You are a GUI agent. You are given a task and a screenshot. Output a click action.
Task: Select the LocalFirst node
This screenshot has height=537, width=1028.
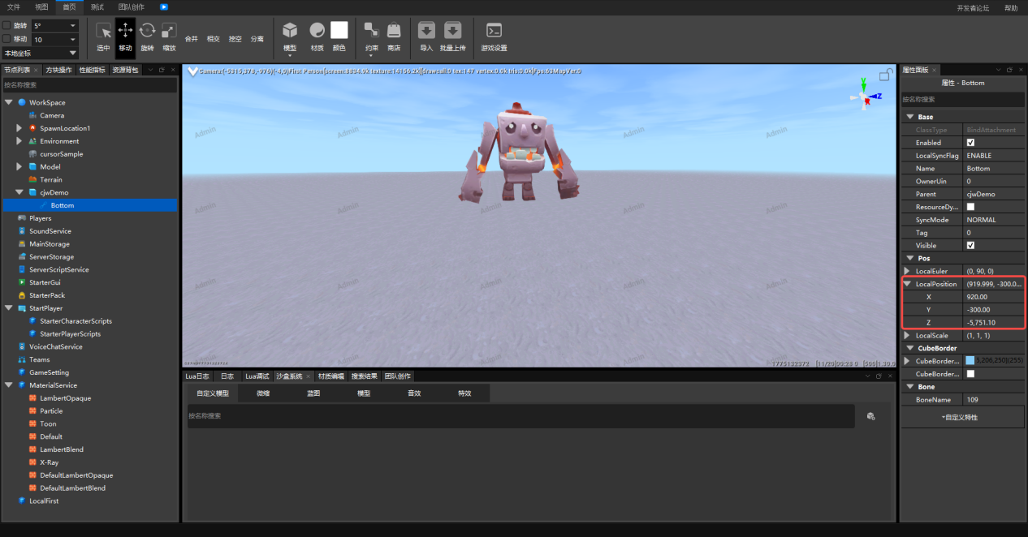pos(44,500)
